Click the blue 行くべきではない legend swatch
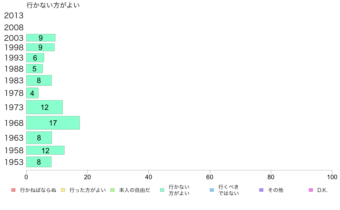 [x=212, y=190]
